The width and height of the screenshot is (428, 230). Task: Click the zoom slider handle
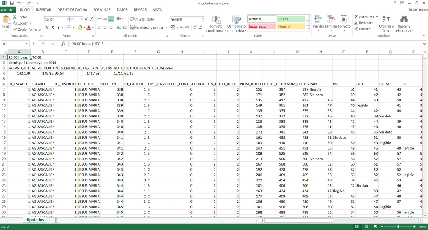tap(398, 227)
